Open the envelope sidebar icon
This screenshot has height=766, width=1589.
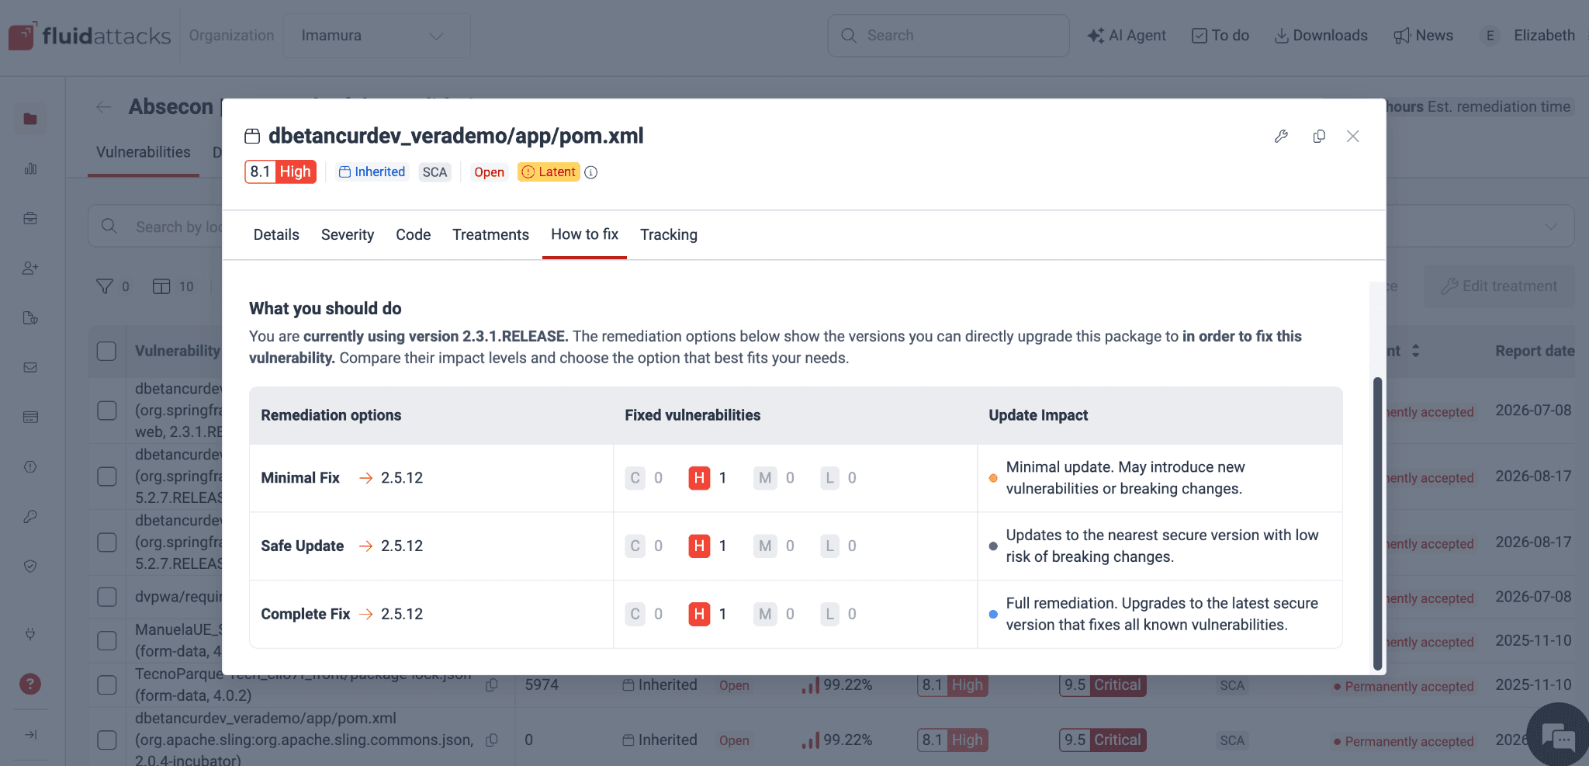30,367
